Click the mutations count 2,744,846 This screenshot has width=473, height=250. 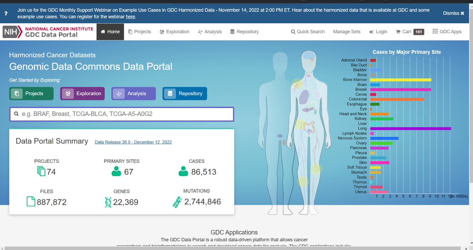click(x=202, y=202)
